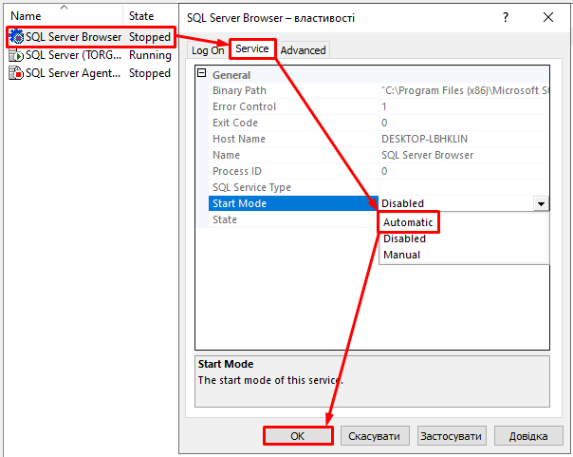
Task: Sort services by the Name column header
Action: tap(27, 16)
